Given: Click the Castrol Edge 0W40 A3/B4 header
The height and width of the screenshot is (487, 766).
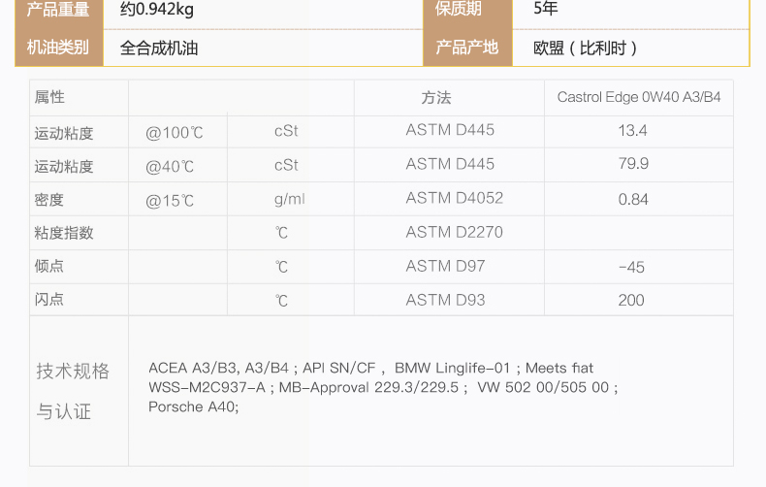Looking at the screenshot, I should 639,98.
